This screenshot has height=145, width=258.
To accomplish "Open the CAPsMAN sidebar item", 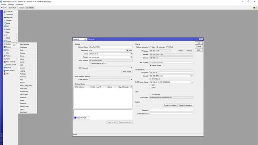I will 9,14.
